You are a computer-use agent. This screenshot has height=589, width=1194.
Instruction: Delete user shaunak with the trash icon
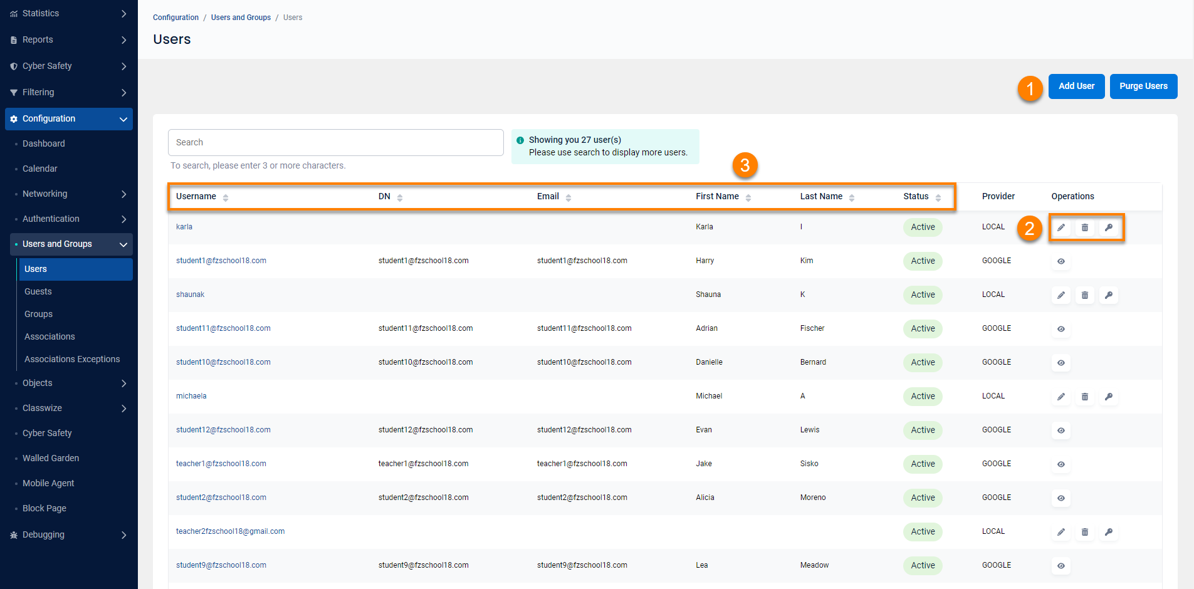point(1084,295)
